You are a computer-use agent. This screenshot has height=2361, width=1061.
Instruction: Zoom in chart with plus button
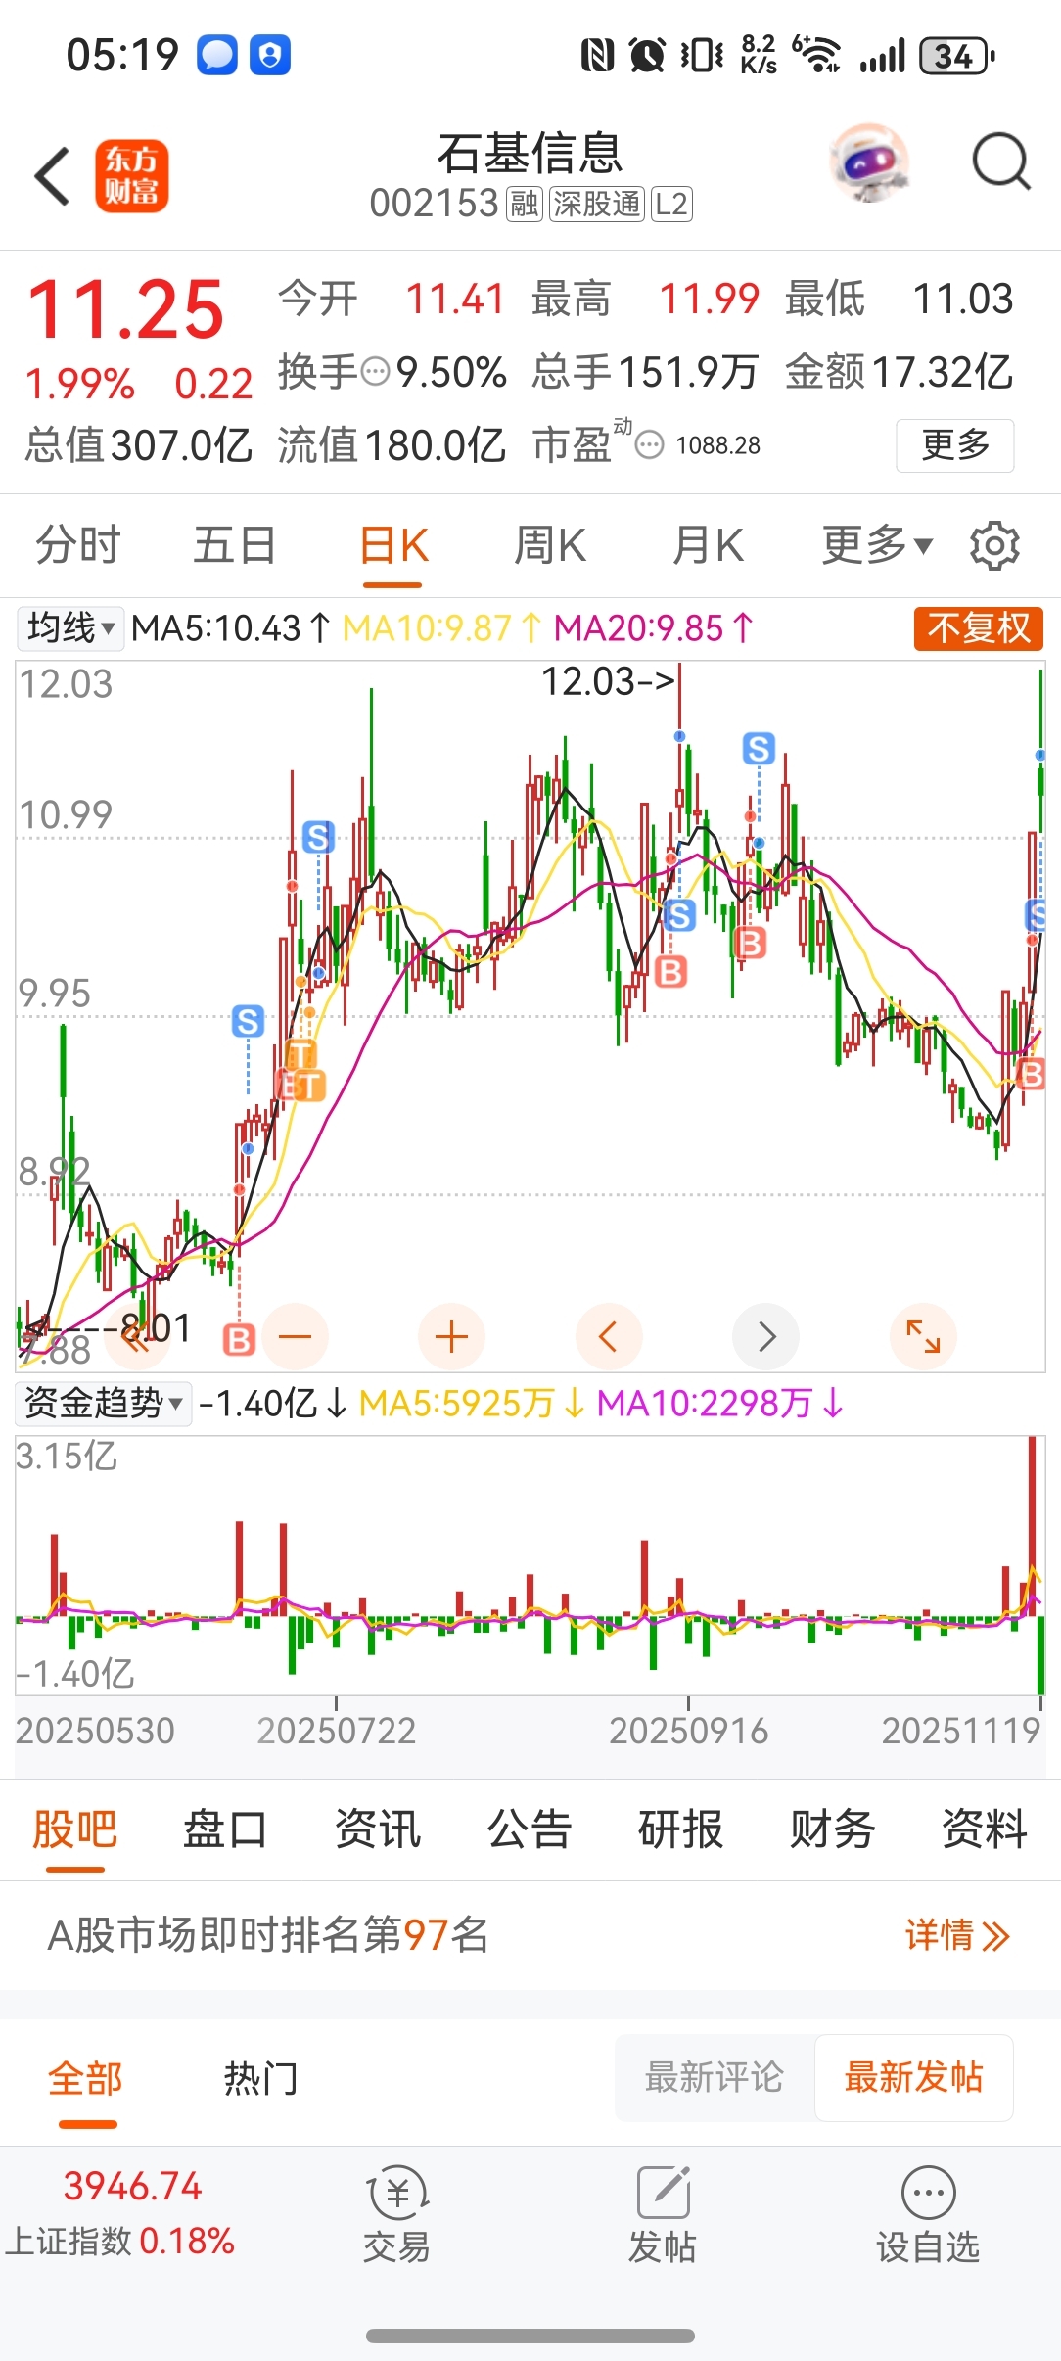[x=451, y=1337]
